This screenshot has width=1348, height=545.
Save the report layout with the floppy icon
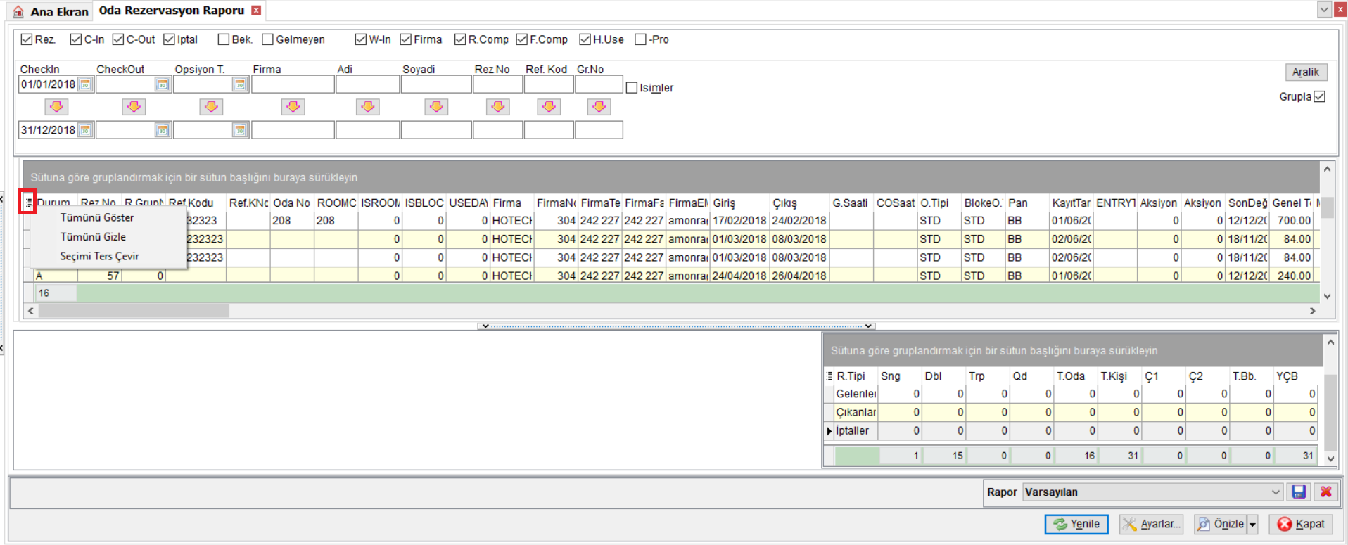pos(1299,492)
